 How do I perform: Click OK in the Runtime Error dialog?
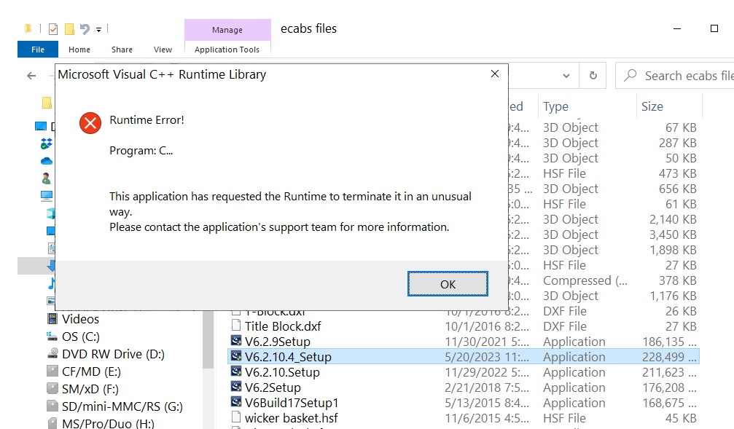tap(448, 284)
